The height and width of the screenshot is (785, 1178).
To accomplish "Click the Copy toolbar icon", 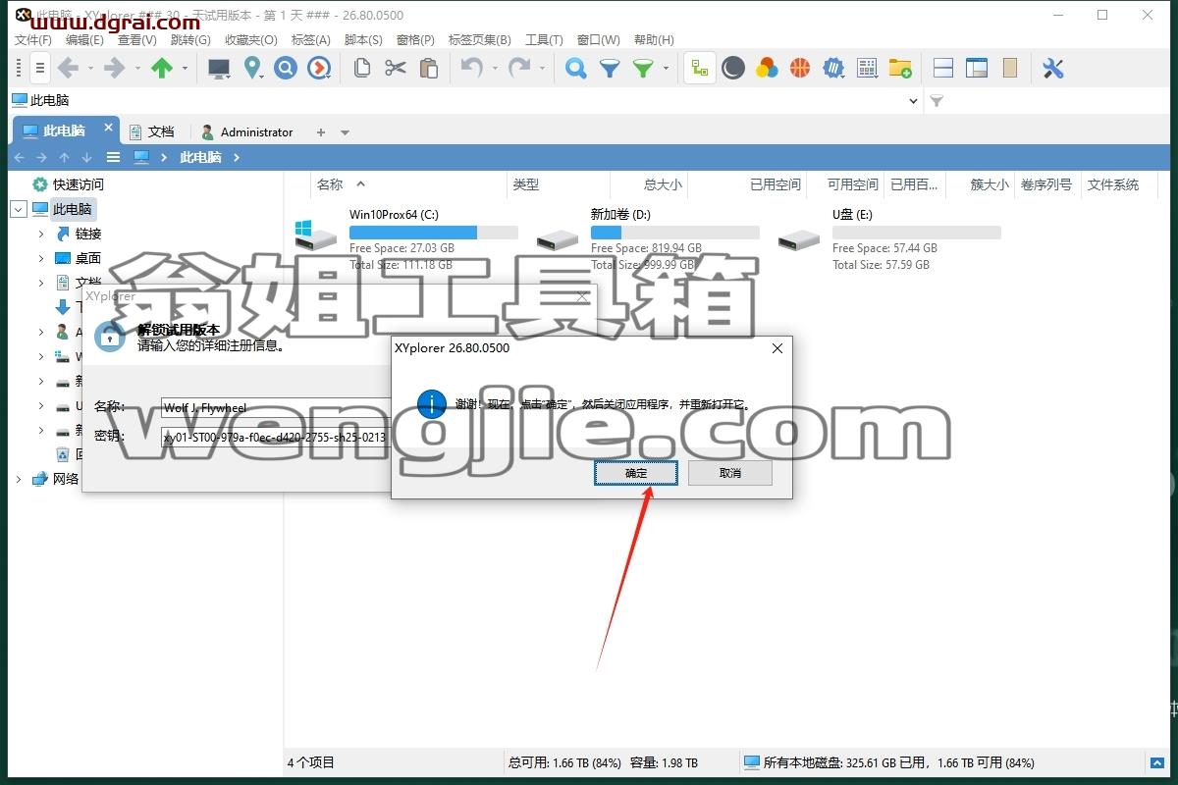I will [362, 68].
